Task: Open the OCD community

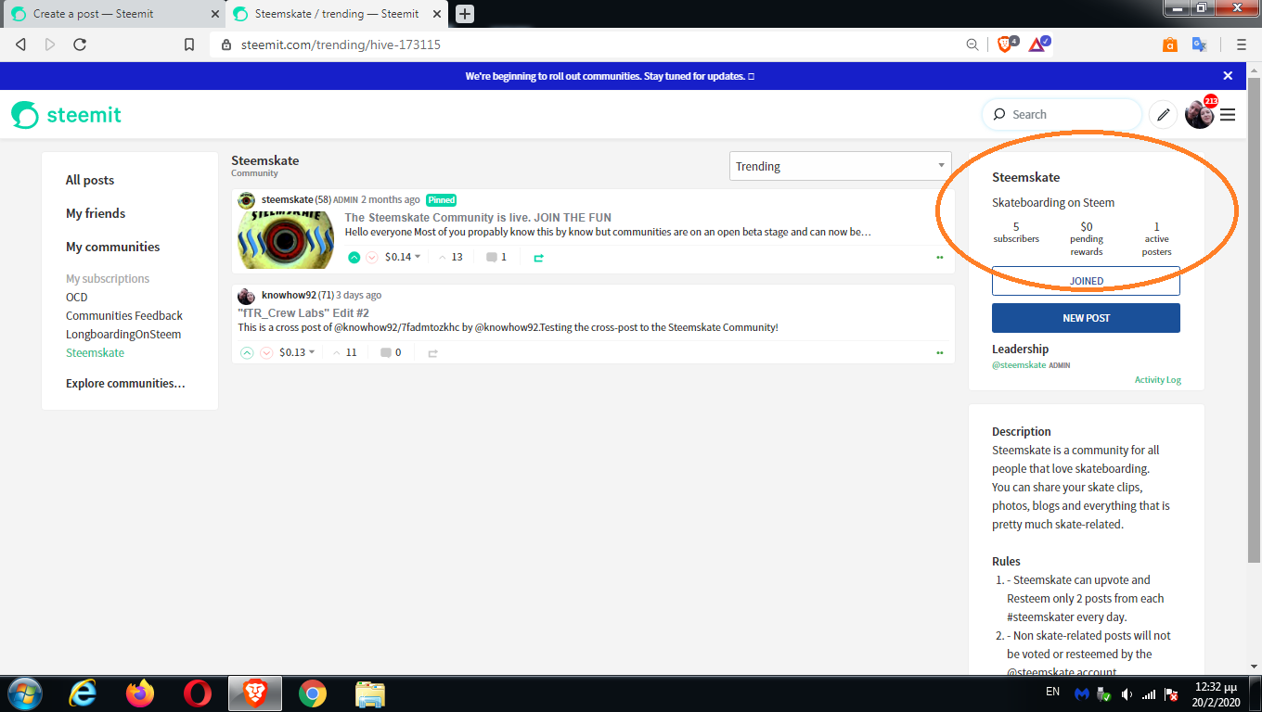Action: [77, 297]
